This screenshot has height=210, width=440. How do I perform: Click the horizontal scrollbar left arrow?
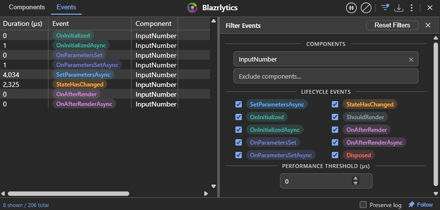(x=3, y=193)
